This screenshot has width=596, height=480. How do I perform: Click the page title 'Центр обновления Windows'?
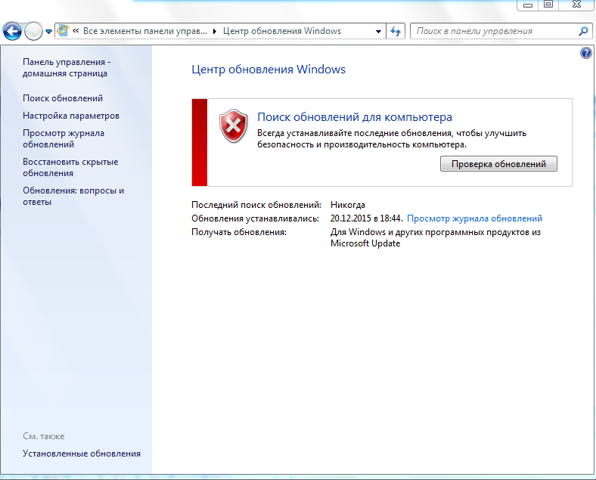pos(269,70)
